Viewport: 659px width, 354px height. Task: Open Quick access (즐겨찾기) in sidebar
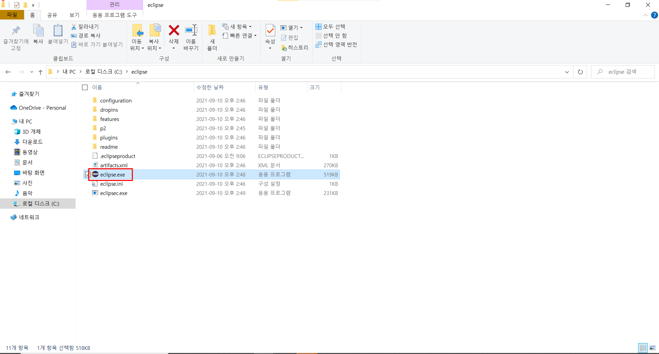click(x=25, y=94)
